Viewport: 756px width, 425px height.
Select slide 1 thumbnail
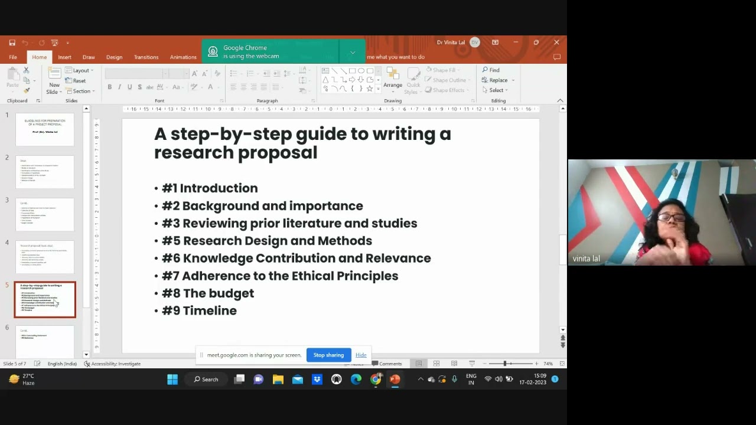(x=45, y=129)
